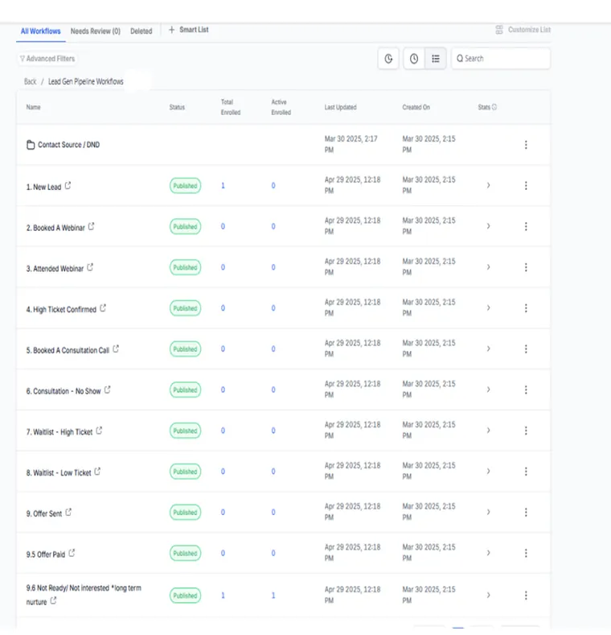Open the three-dot menu for 4. High Ticket Confirmed
This screenshot has height=635, width=611.
(x=526, y=308)
